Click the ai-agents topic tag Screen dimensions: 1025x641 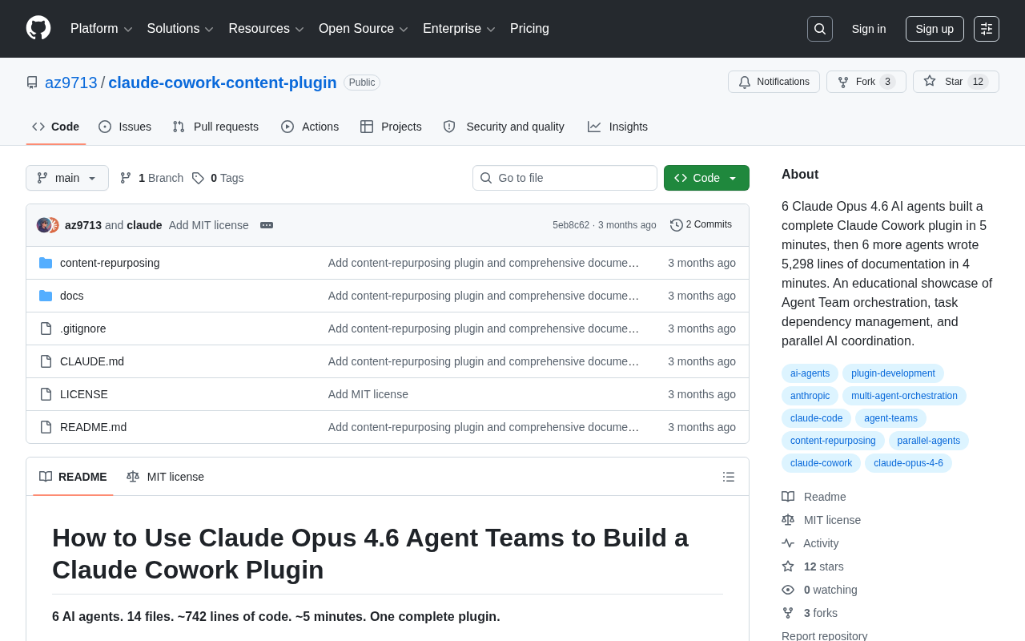(810, 373)
